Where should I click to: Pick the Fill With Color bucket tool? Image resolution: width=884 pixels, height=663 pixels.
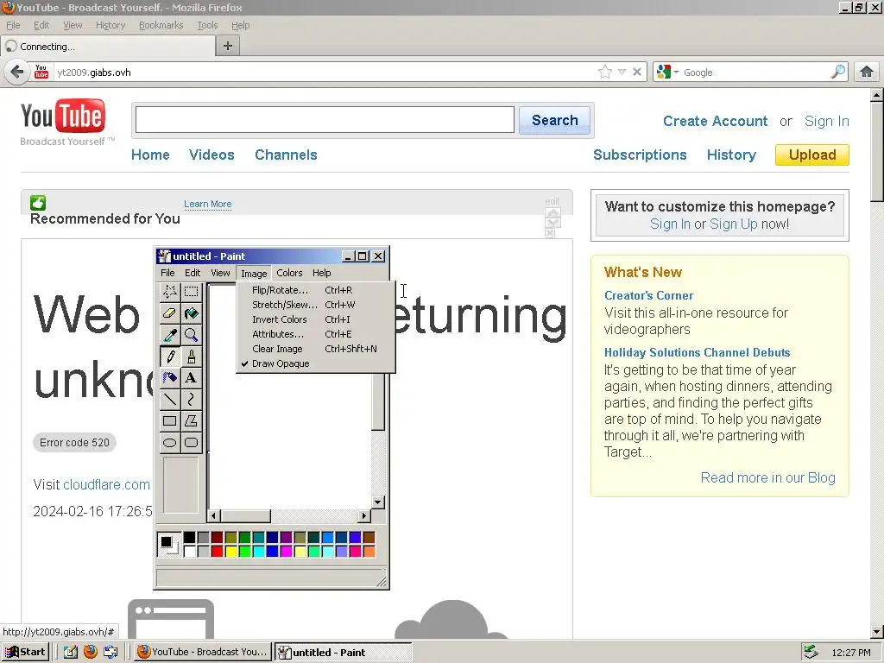[x=191, y=313]
